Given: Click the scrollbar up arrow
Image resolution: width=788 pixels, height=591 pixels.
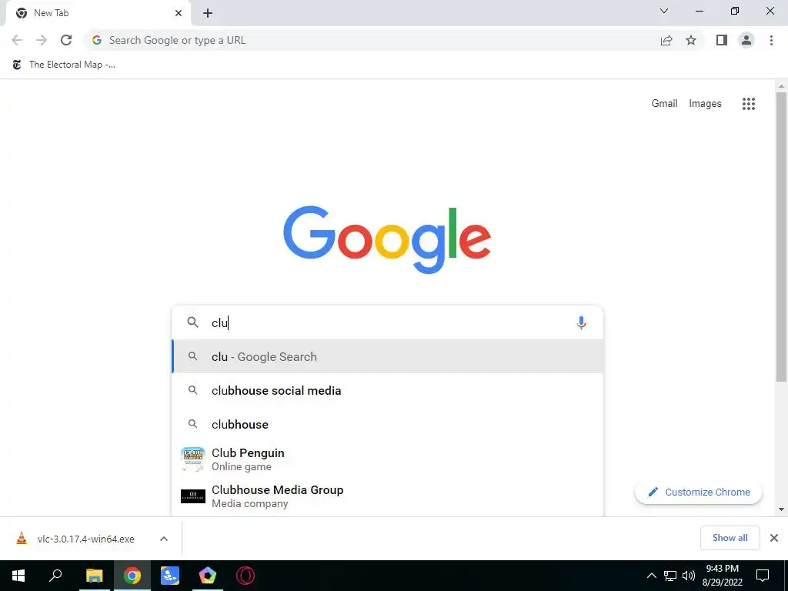Looking at the screenshot, I should point(781,86).
